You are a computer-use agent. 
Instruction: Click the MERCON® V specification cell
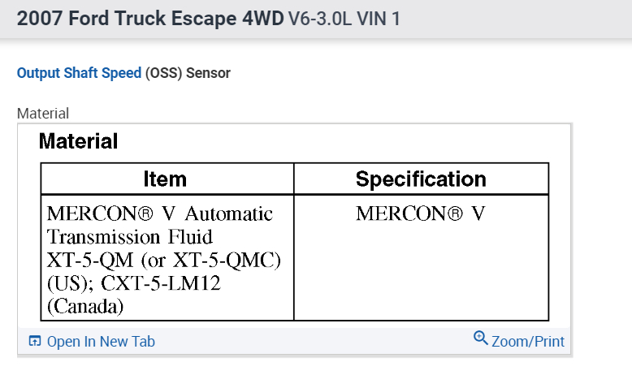(x=420, y=214)
